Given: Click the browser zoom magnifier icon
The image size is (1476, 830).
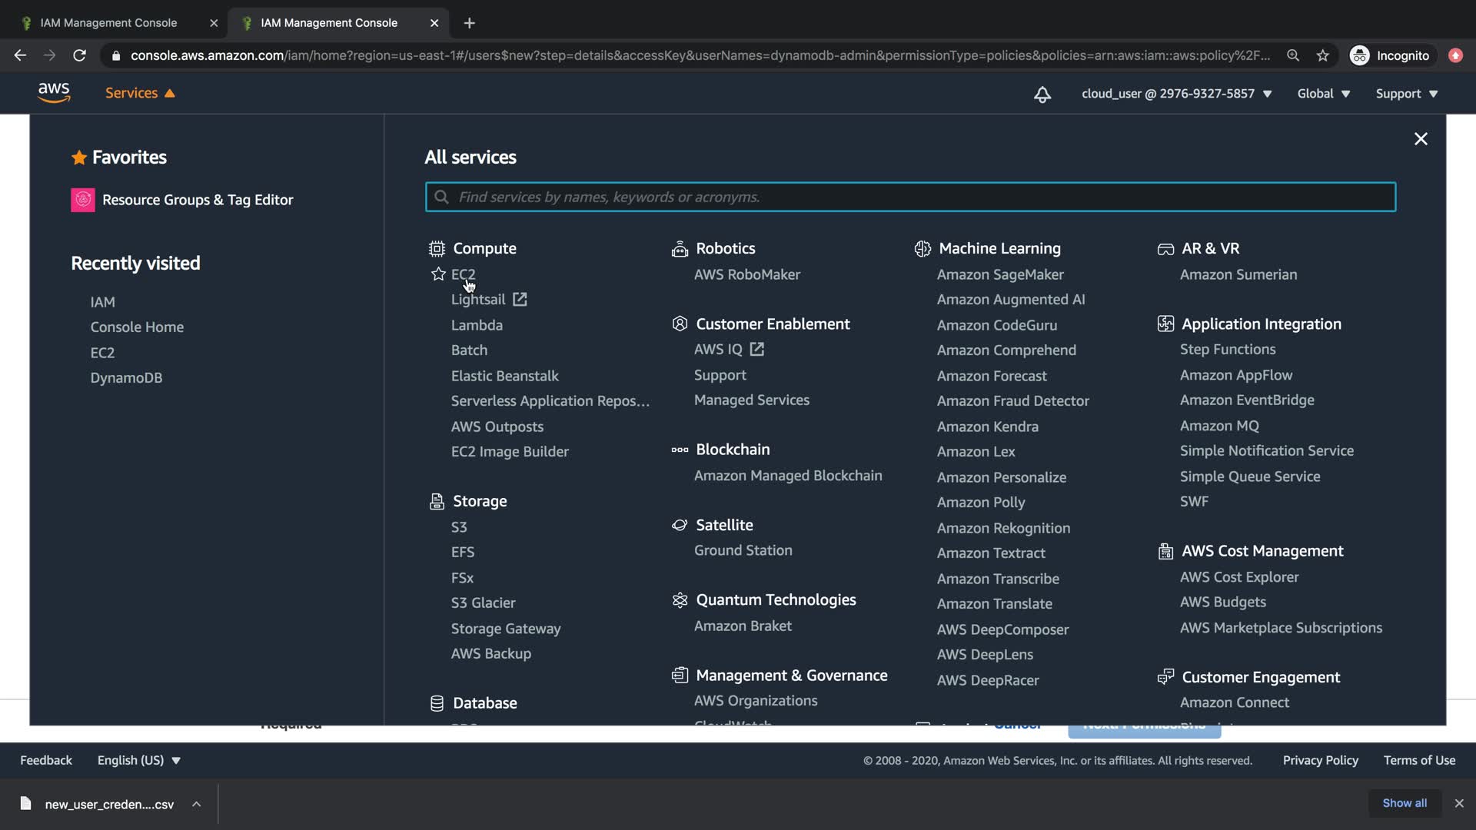Looking at the screenshot, I should pyautogui.click(x=1293, y=55).
